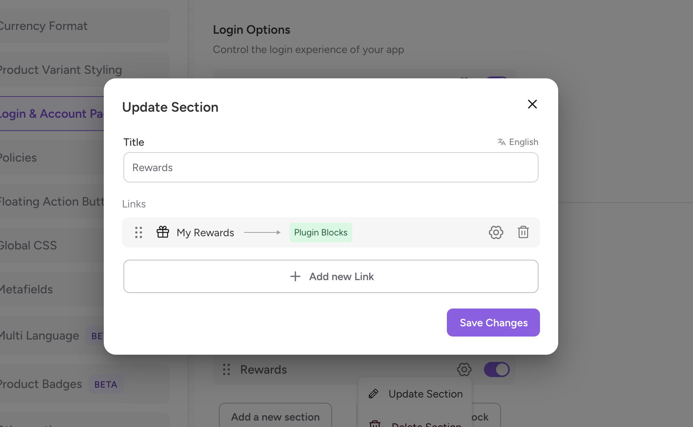This screenshot has height=427, width=693.
Task: Click the gift icon beside My Rewards
Action: point(163,232)
